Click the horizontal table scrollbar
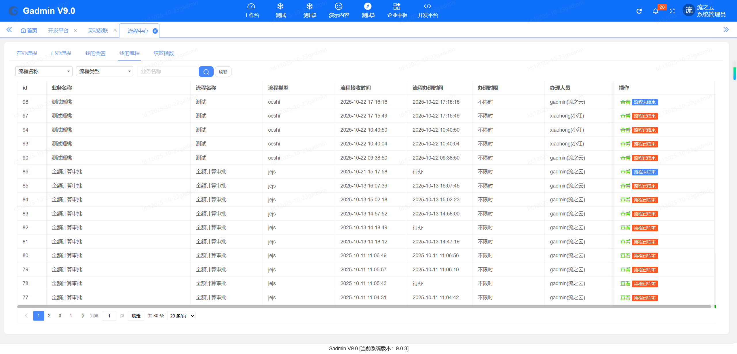The image size is (737, 354). point(364,307)
